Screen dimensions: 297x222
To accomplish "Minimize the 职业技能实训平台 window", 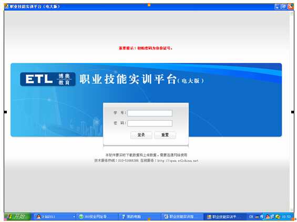I will click(x=278, y=7).
